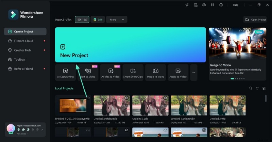
Task: Click the Untitled 3.wfpbundle file name
Action: click(105, 119)
